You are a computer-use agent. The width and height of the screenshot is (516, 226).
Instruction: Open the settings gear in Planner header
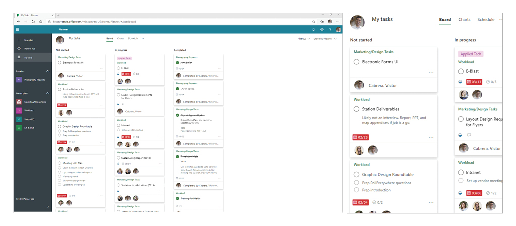pyautogui.click(x=322, y=29)
